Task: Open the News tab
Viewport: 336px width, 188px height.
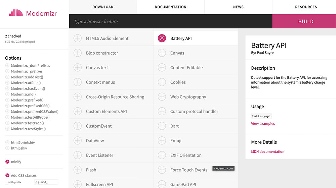Action: pyautogui.click(x=238, y=7)
